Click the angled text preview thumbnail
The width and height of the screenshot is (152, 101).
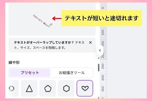(43, 21)
